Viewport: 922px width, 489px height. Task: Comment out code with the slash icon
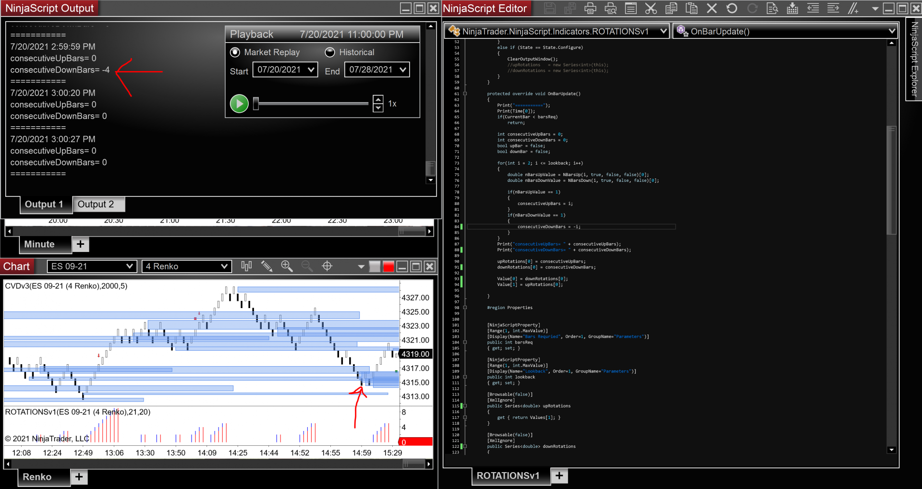click(x=853, y=8)
